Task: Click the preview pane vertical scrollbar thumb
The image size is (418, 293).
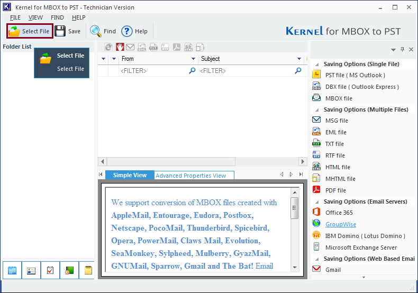Action: (295, 208)
